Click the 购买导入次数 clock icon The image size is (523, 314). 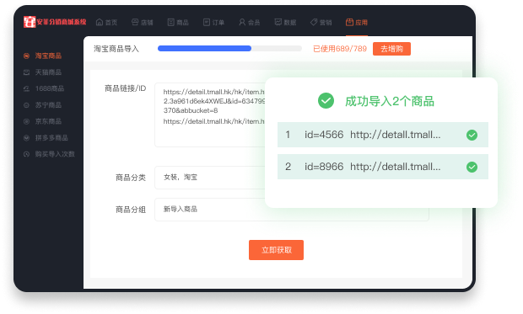pos(26,154)
